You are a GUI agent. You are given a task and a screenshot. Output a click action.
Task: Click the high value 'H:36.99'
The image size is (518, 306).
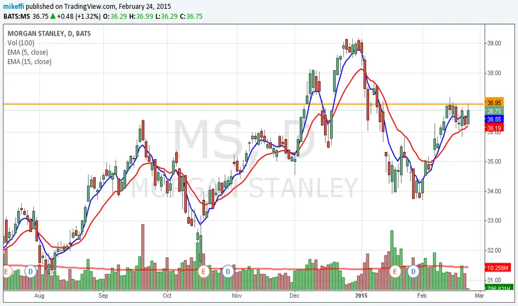click(x=141, y=16)
